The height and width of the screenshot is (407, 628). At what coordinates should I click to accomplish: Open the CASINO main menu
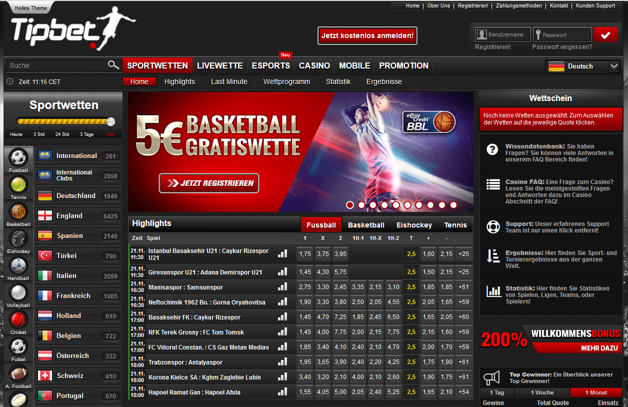point(314,65)
